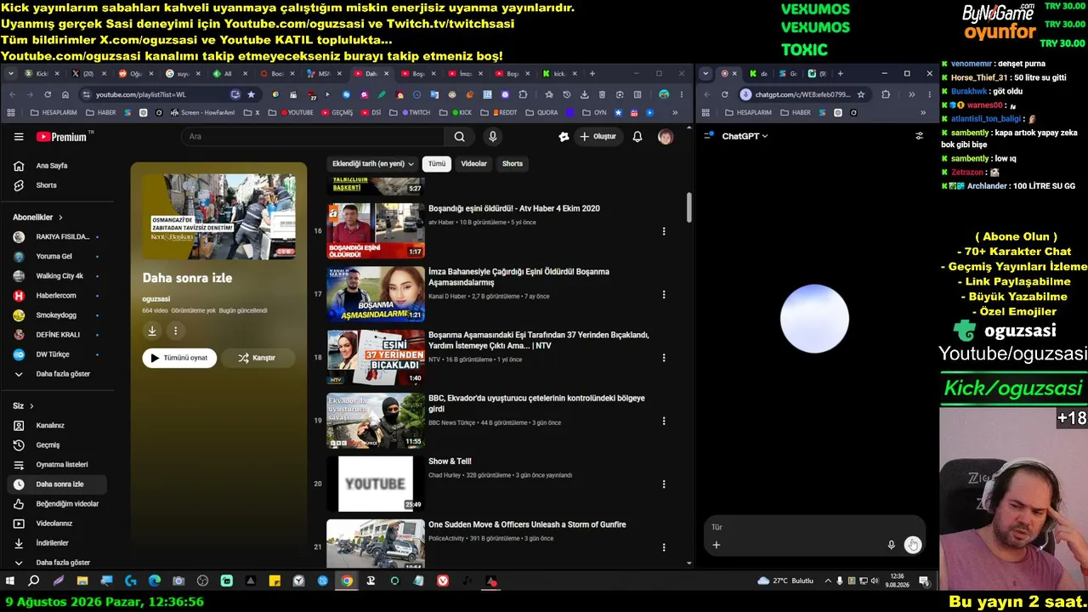The image size is (1088, 612).
Task: Open the DW Türkçe subscription
Action: point(58,354)
